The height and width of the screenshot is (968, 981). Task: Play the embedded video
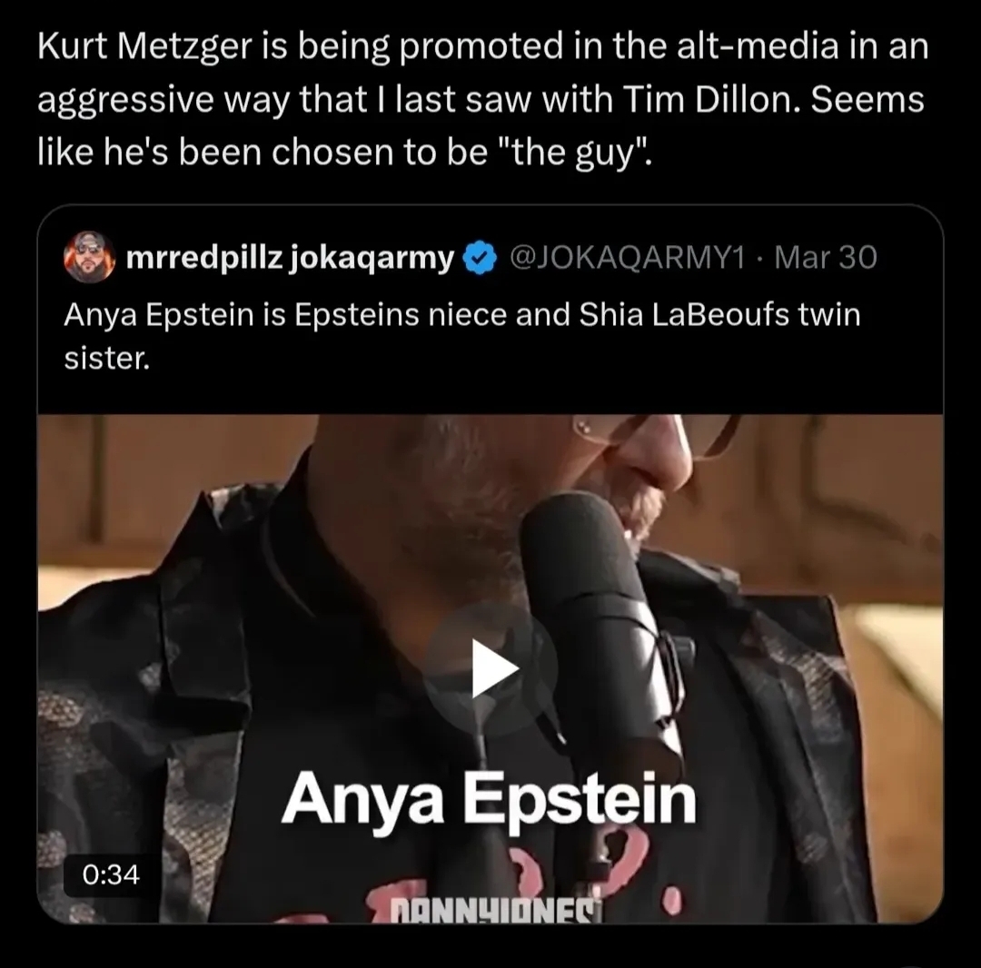(x=490, y=667)
